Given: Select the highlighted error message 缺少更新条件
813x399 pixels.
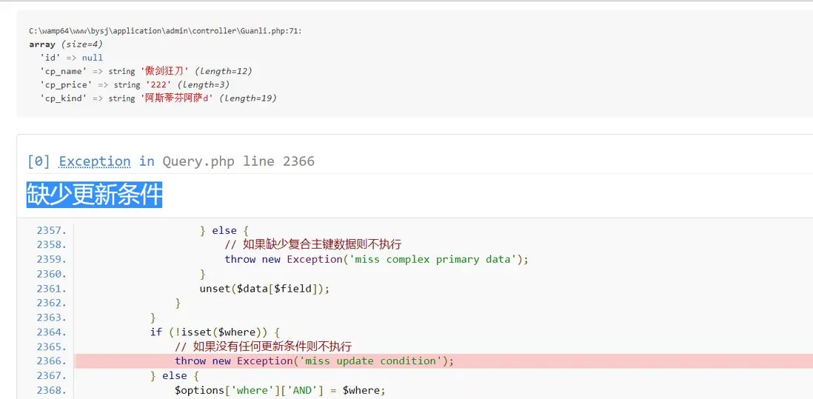Looking at the screenshot, I should pyautogui.click(x=94, y=194).
